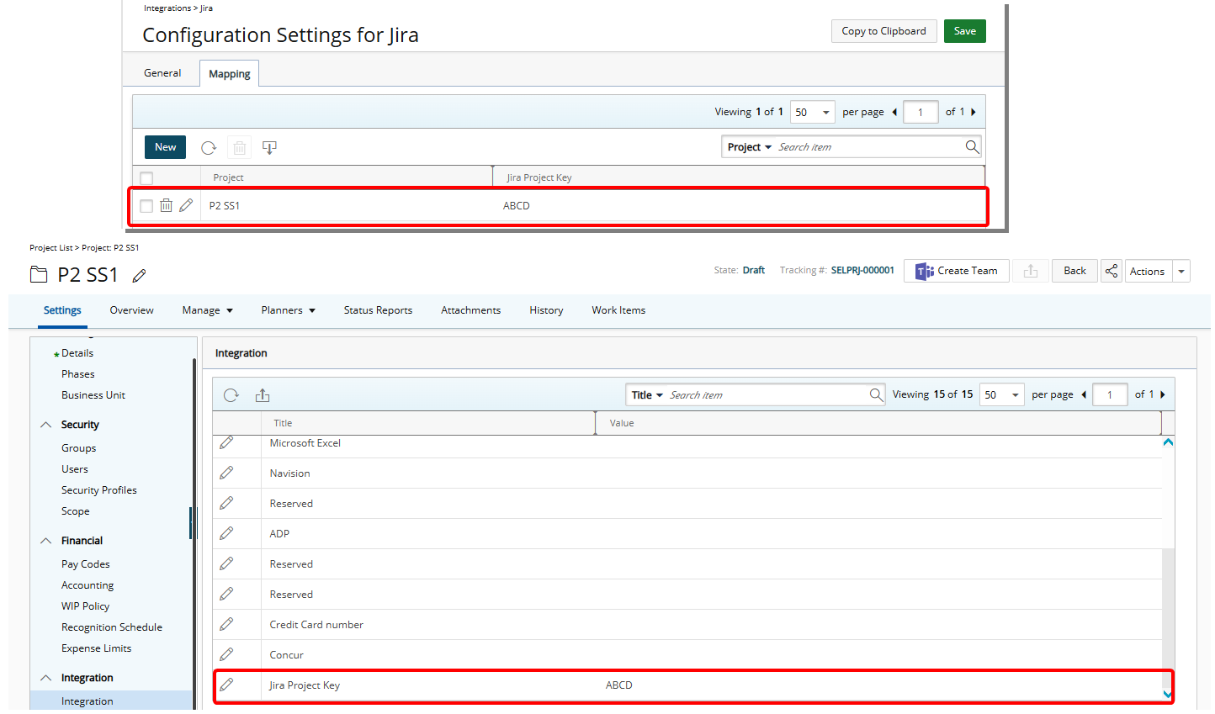
Task: Open the Planners menu
Action: [x=288, y=310]
